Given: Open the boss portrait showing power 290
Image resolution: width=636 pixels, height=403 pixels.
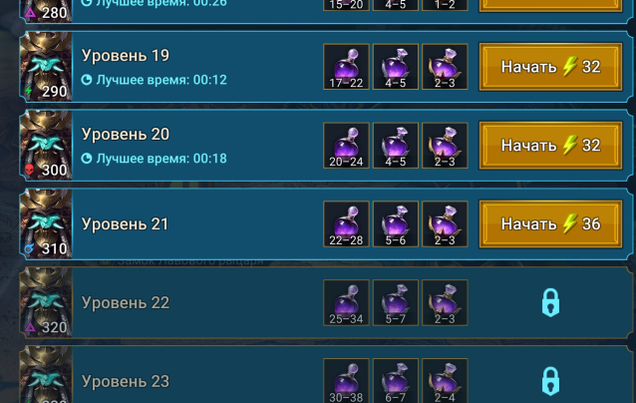Looking at the screenshot, I should point(46,67).
